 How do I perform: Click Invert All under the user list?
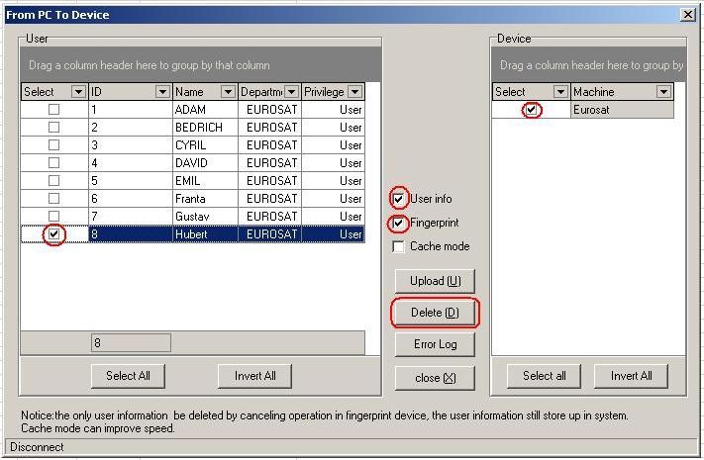click(x=254, y=376)
